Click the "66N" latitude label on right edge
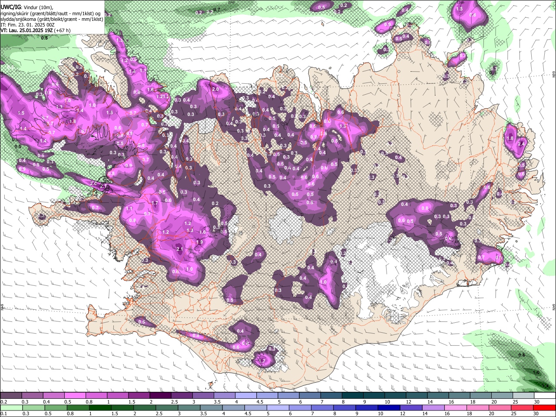Viewport: 556px width, 417px height. coord(554,75)
